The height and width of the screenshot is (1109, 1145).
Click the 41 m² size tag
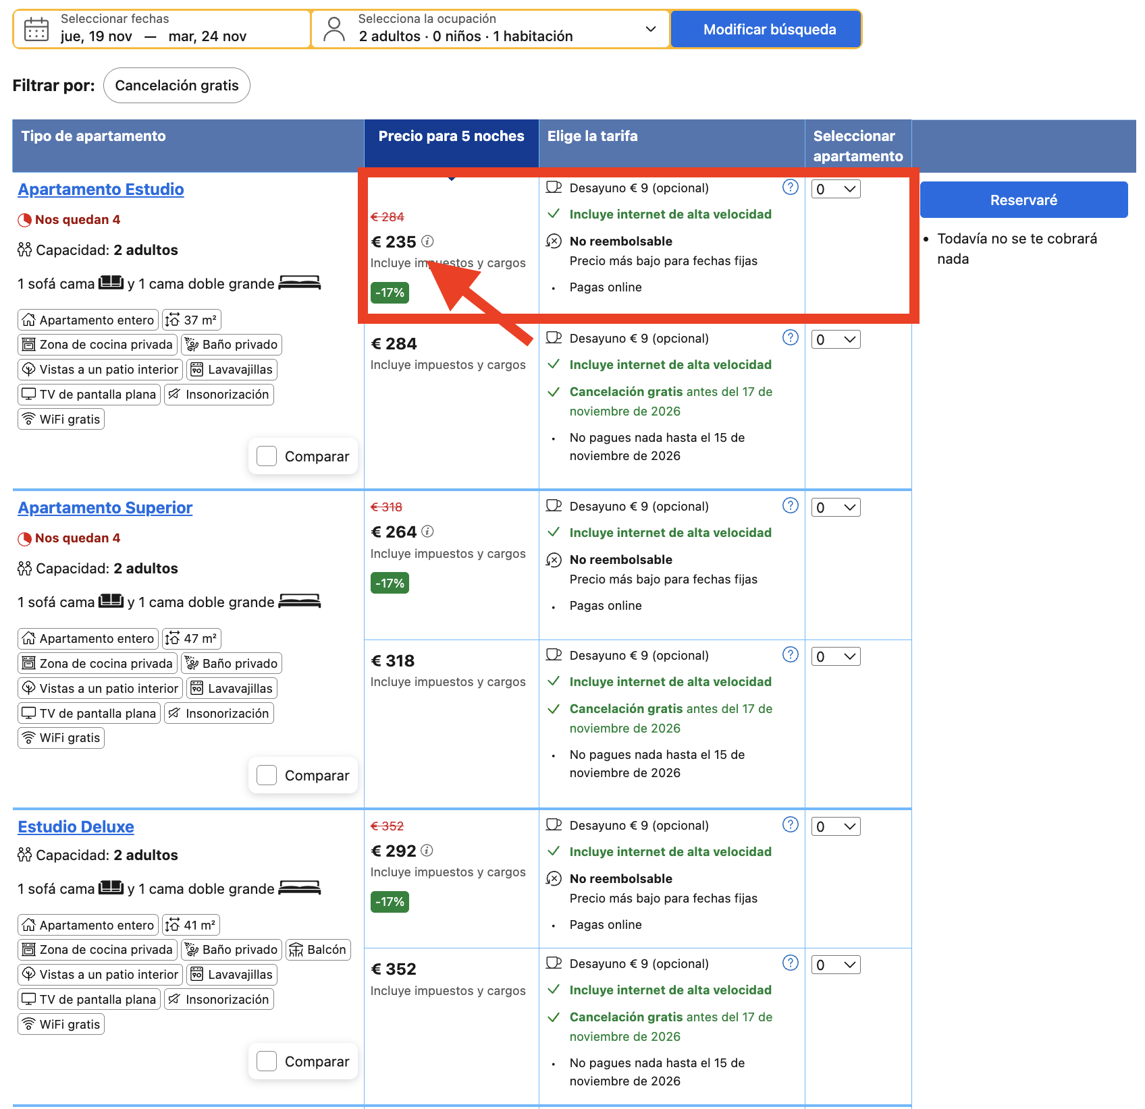[191, 925]
